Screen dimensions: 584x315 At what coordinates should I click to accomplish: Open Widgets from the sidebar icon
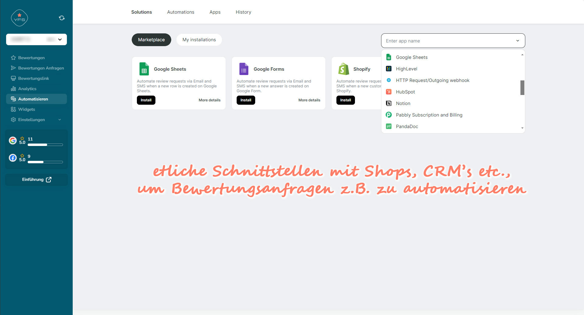pos(13,109)
